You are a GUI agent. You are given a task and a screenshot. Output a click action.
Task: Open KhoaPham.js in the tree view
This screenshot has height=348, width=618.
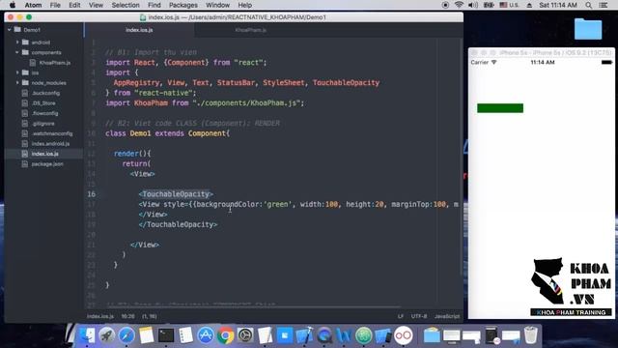(x=55, y=62)
